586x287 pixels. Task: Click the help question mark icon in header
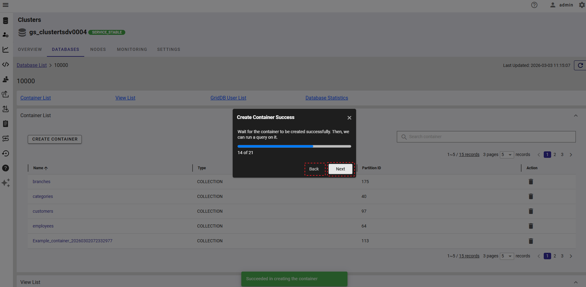click(534, 5)
